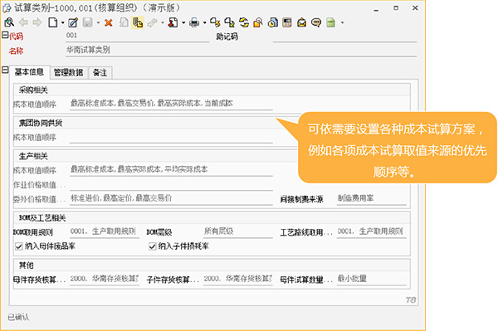The image size is (498, 331).
Task: Click 间接制费来源 field showing 制造费用率
Action: click(x=372, y=199)
